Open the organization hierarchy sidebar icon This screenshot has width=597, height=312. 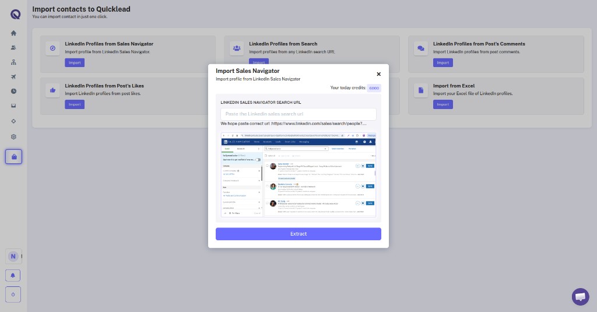coord(14,62)
